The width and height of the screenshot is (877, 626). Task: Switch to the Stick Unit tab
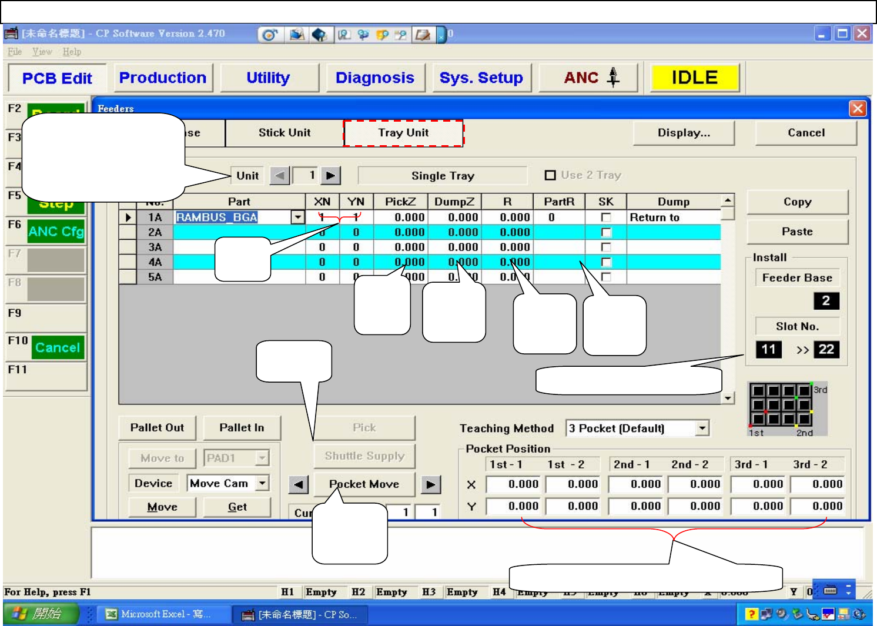[284, 133]
